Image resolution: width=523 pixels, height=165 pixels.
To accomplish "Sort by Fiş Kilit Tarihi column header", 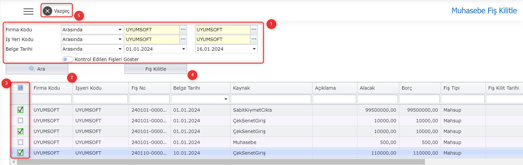I will pyautogui.click(x=504, y=88).
